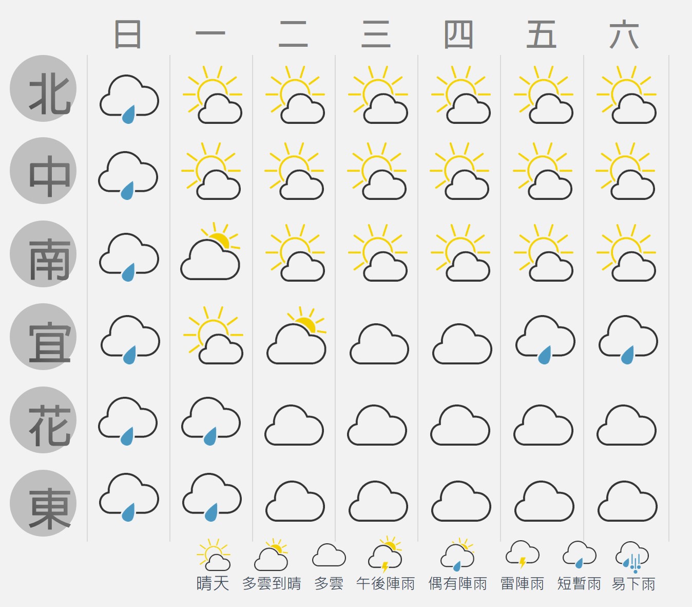The height and width of the screenshot is (607, 692).
Task: Click the 四 day column header
Action: point(458,34)
